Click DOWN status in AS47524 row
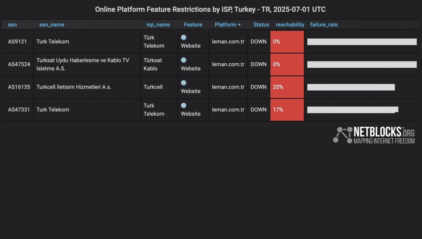 [259, 64]
